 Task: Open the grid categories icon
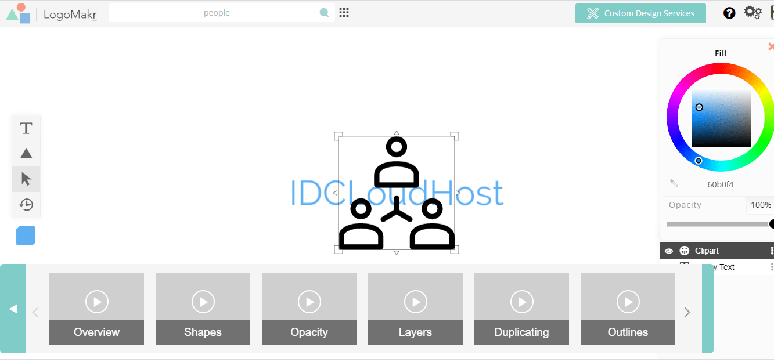tap(344, 13)
